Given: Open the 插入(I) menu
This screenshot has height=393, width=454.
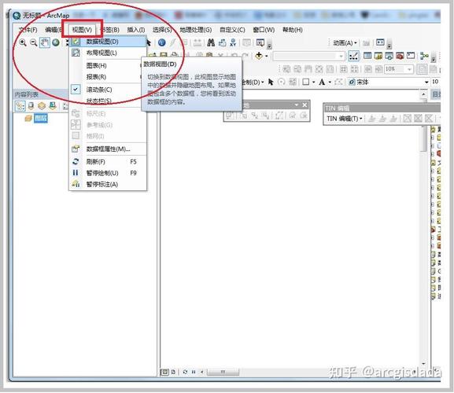Looking at the screenshot, I should coord(136,30).
